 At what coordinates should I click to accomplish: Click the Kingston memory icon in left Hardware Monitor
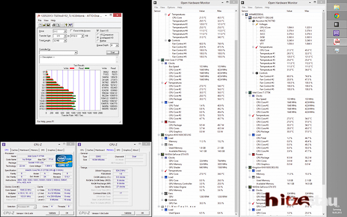click(163, 135)
